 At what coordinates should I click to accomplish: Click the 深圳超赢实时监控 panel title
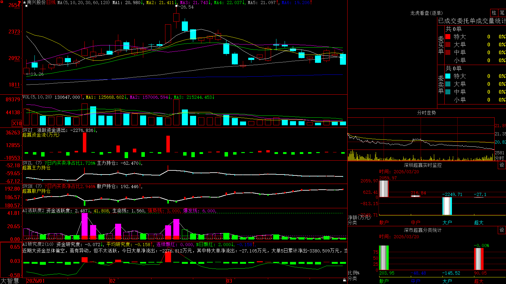pos(423,165)
